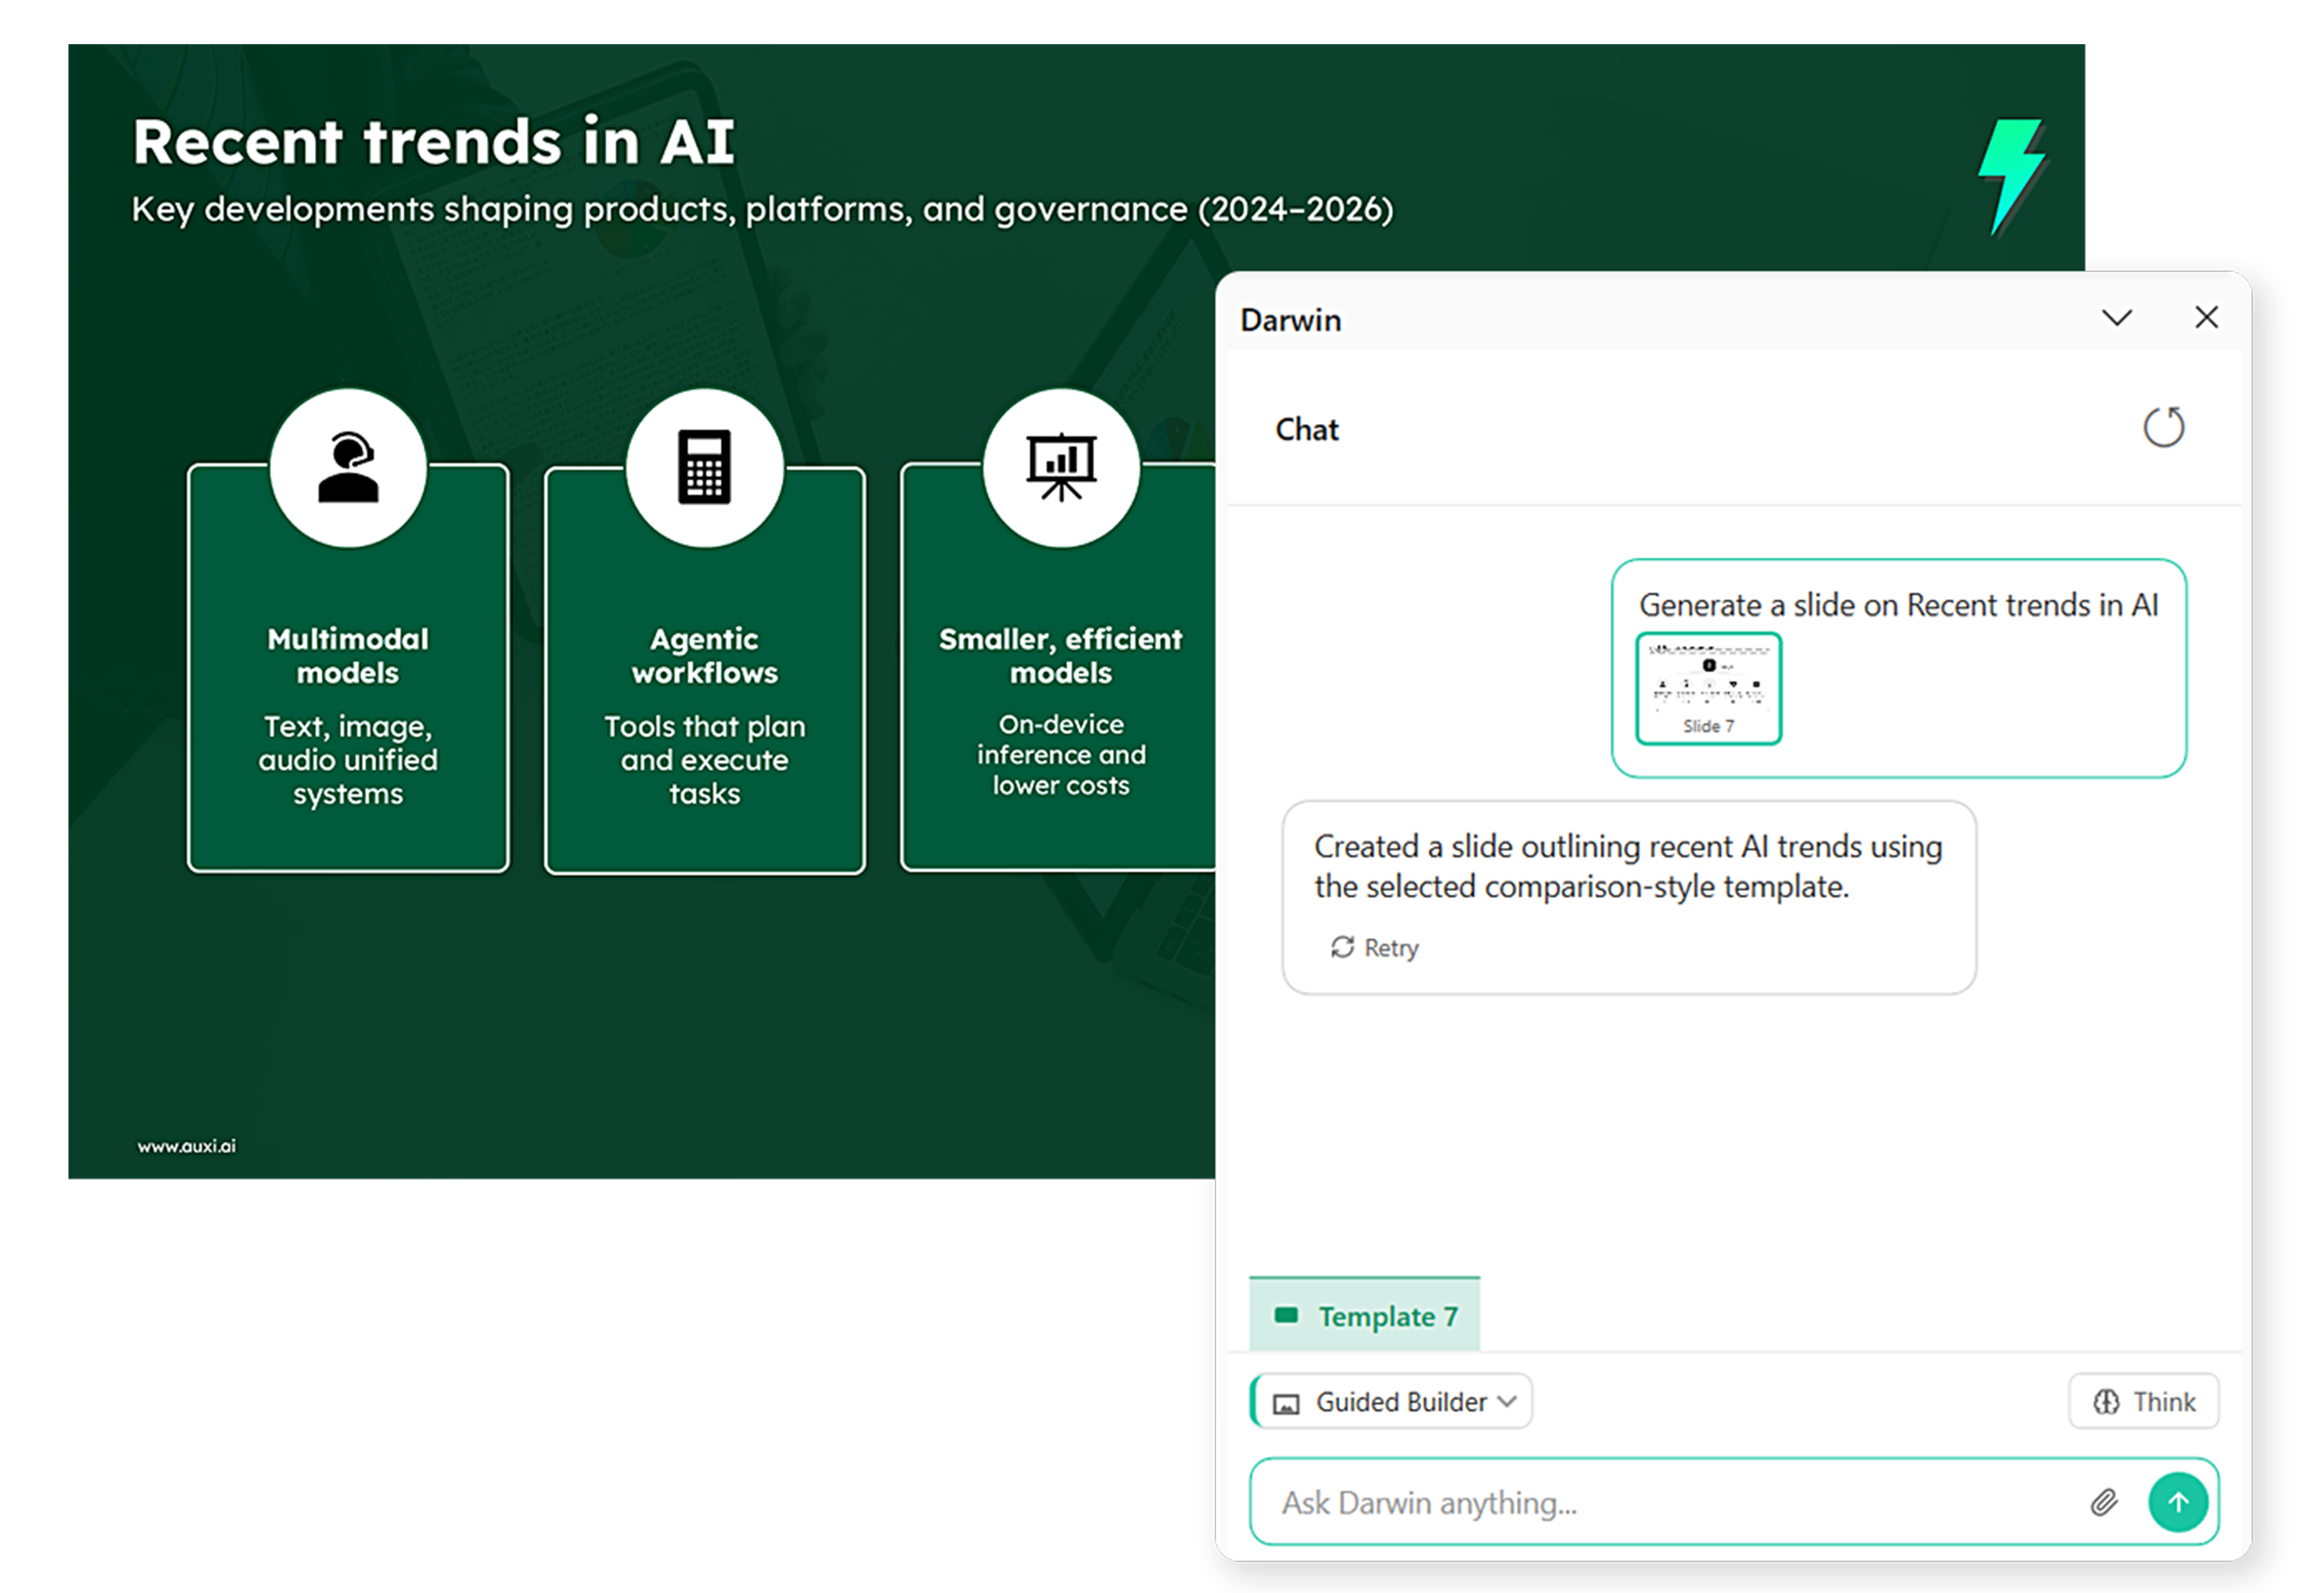The image size is (2324, 1593).
Task: Click the brain icon in Think
Action: 2106,1402
